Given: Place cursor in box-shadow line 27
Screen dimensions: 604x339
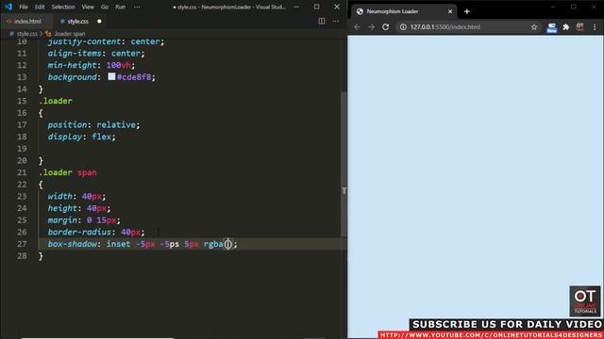Looking at the screenshot, I should click(x=143, y=244).
